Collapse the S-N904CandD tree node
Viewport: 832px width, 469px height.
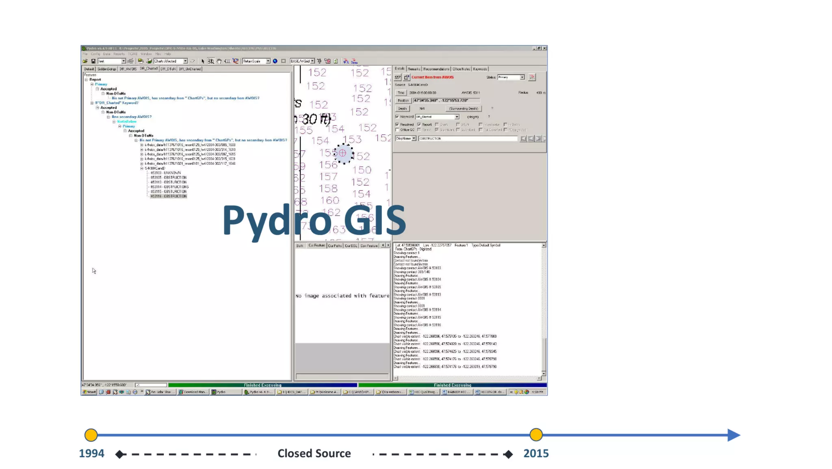click(142, 169)
